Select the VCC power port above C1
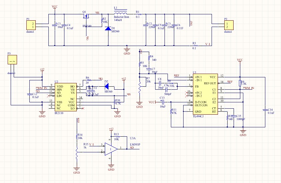The image size is (281, 183). [55, 8]
